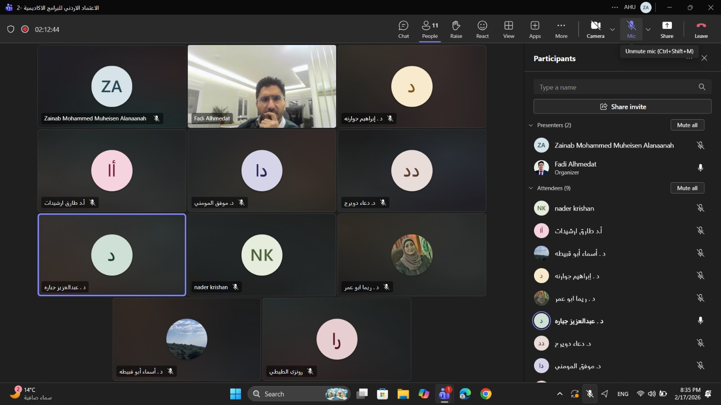The width and height of the screenshot is (721, 405).
Task: Mute all attendees
Action: tap(687, 188)
